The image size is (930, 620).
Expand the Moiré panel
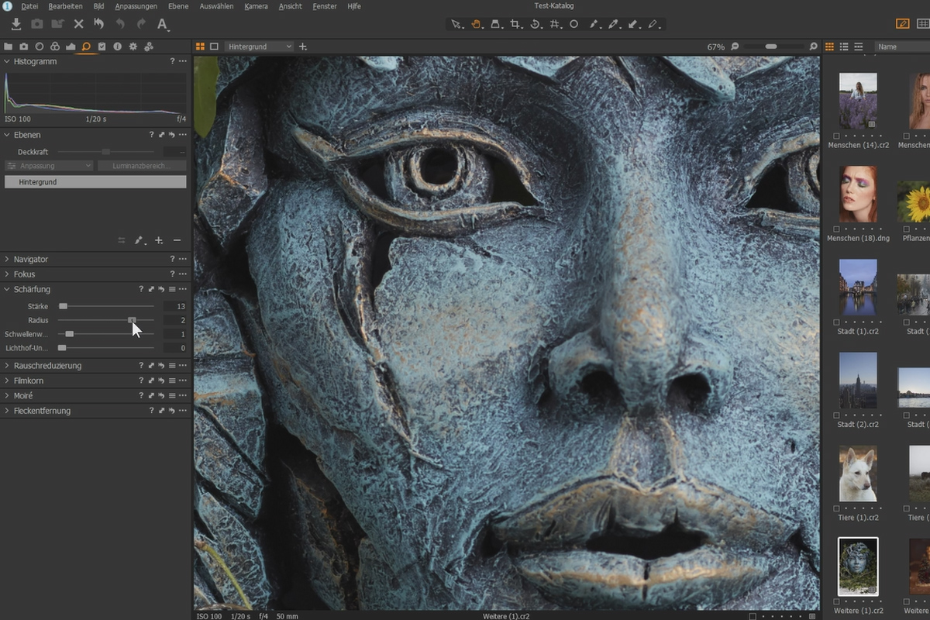[7, 395]
